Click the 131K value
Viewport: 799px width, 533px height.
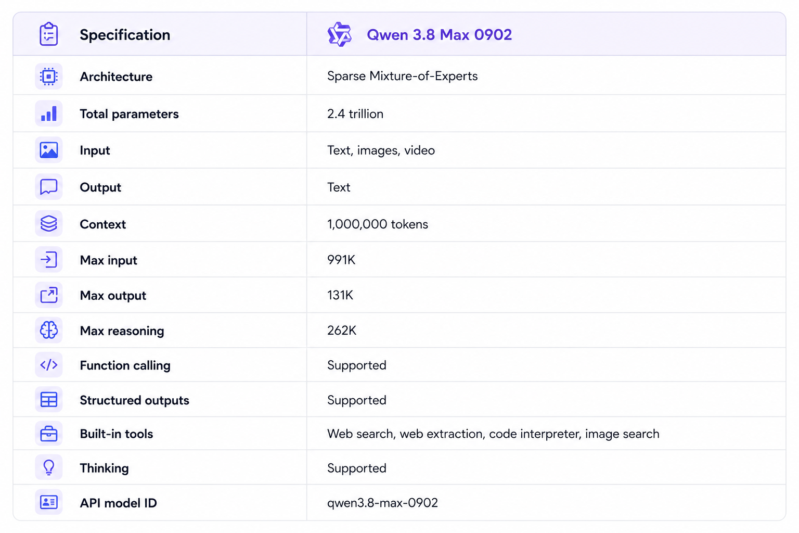click(340, 295)
